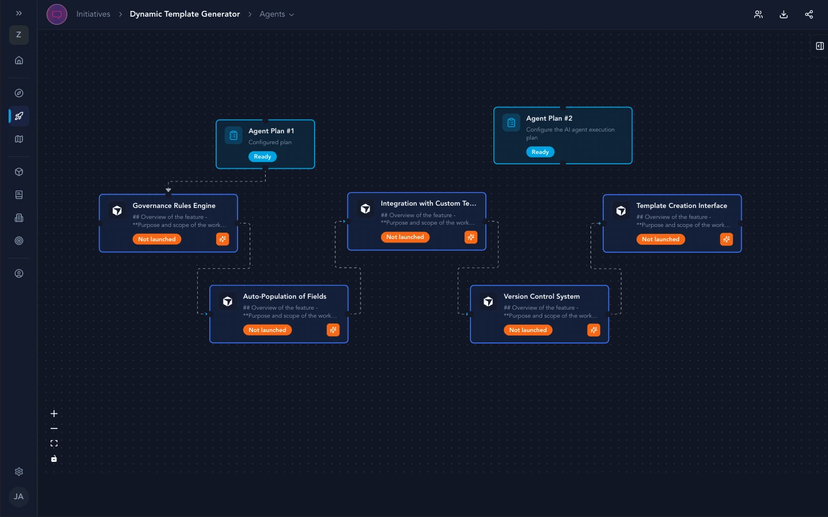Open the share icon in the top bar

[809, 14]
